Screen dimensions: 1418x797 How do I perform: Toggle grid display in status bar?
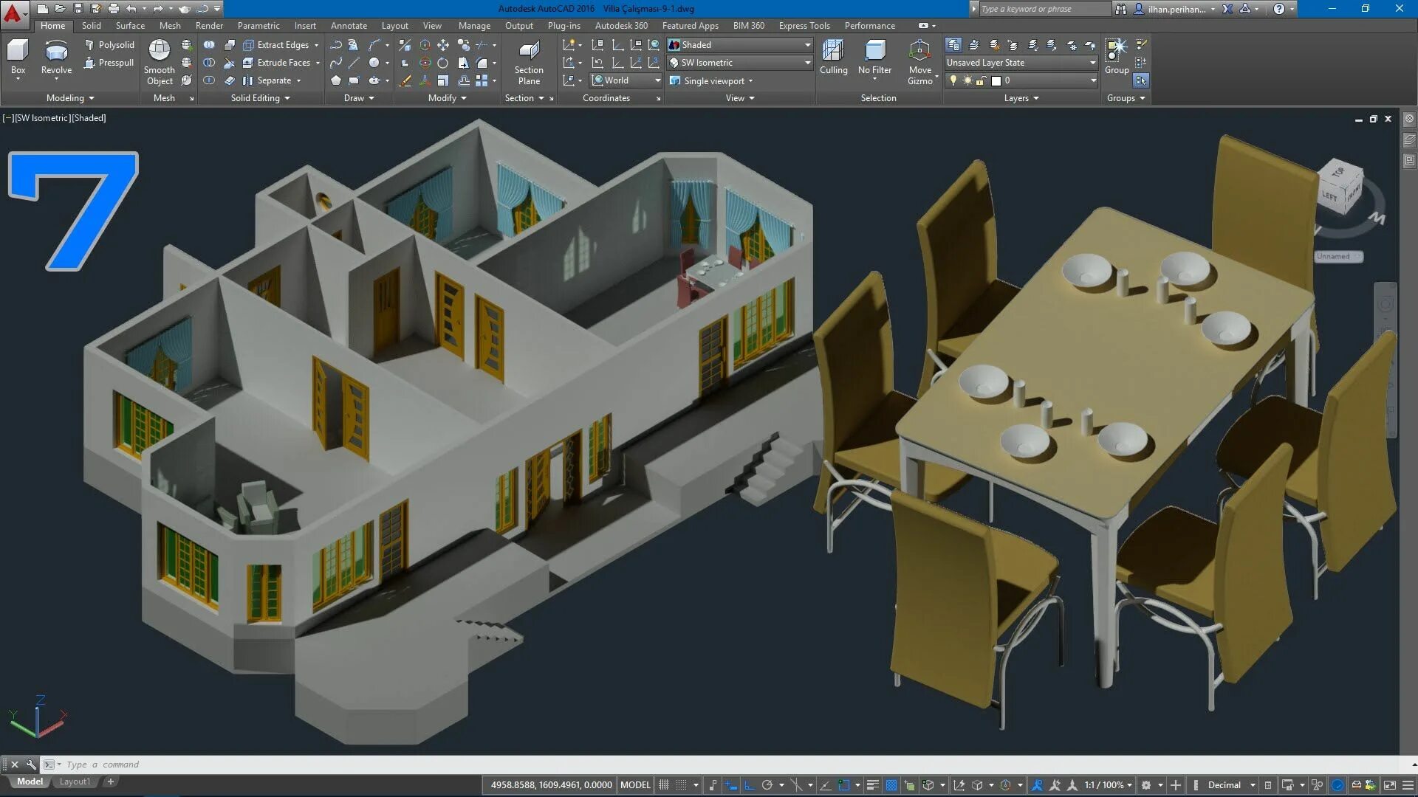[x=664, y=785]
